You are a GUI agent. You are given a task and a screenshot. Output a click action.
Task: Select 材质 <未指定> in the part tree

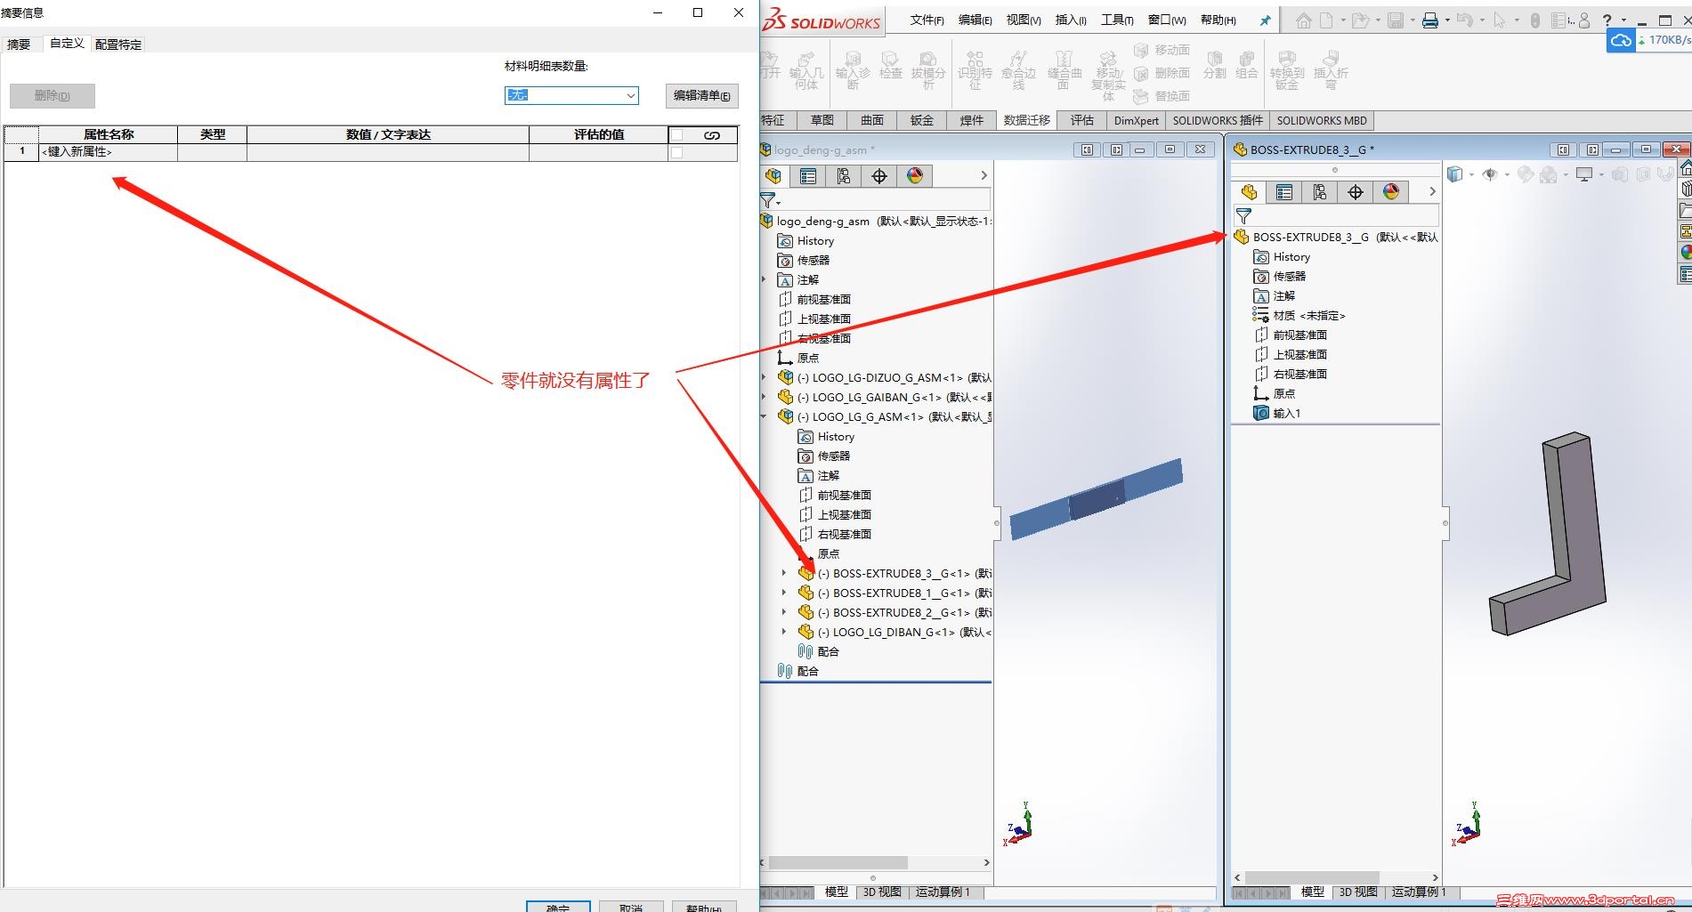click(1299, 316)
